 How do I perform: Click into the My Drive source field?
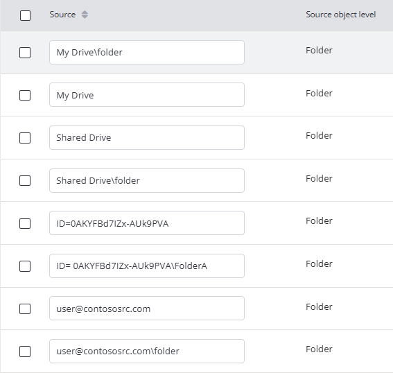(147, 95)
